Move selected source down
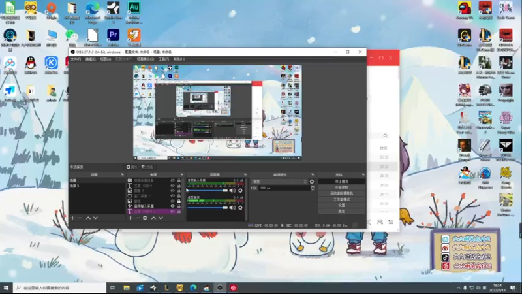The height and width of the screenshot is (294, 522). click(x=161, y=218)
